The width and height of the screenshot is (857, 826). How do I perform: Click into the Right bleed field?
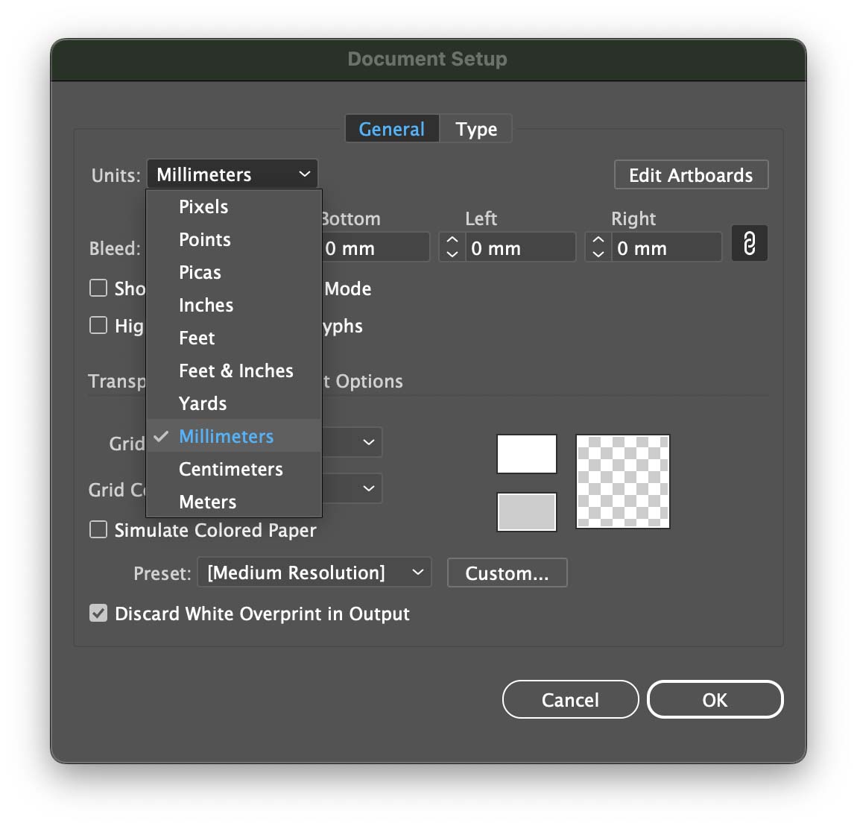point(665,248)
